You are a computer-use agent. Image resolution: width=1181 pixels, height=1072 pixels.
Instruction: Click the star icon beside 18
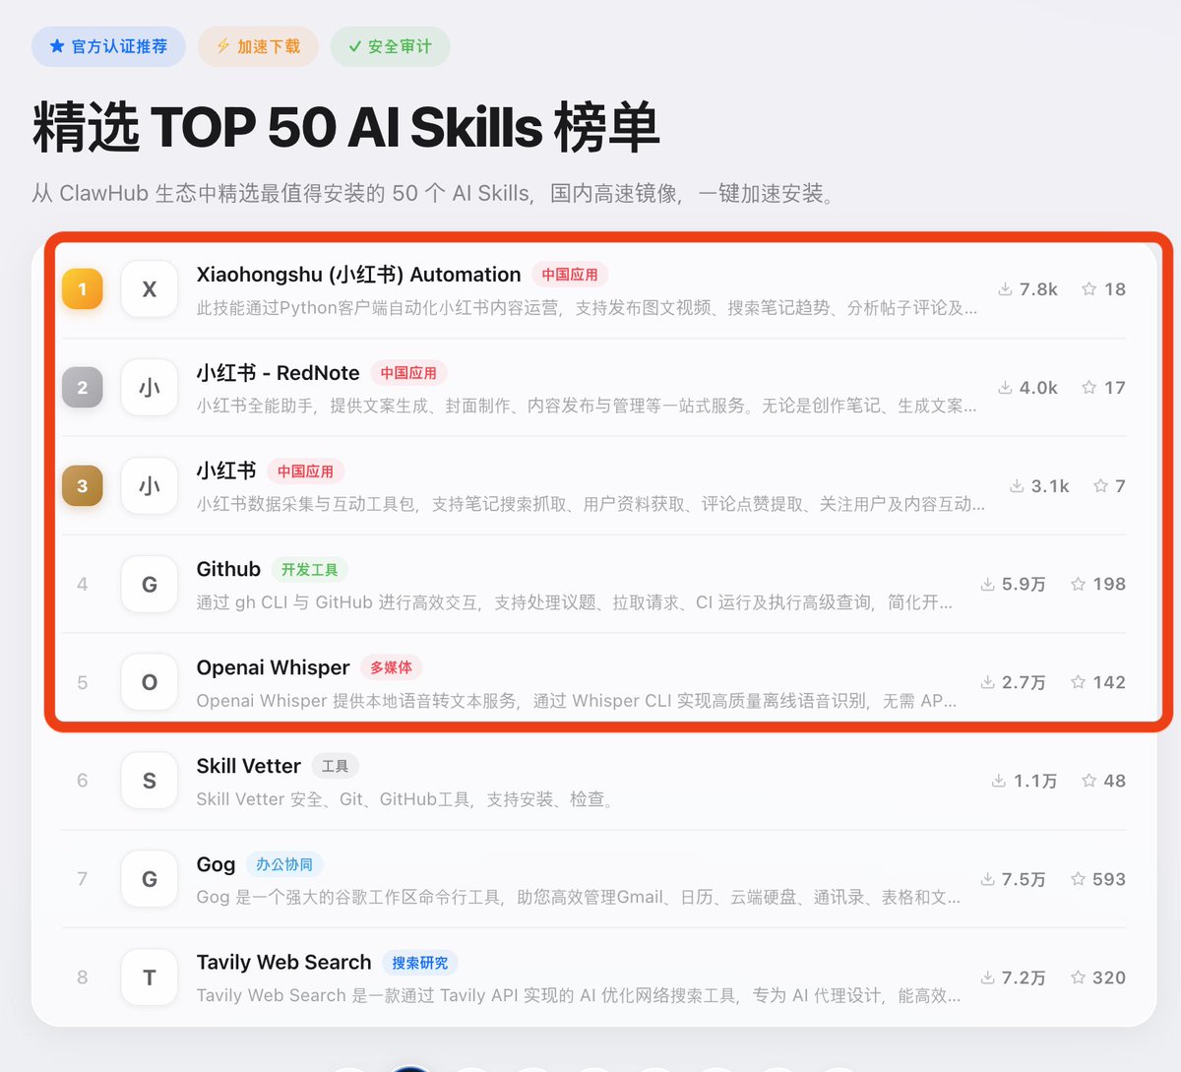click(x=1088, y=289)
